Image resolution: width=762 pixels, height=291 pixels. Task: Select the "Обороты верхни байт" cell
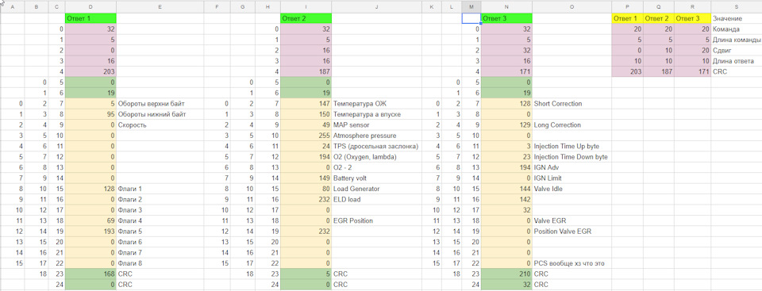click(x=160, y=104)
